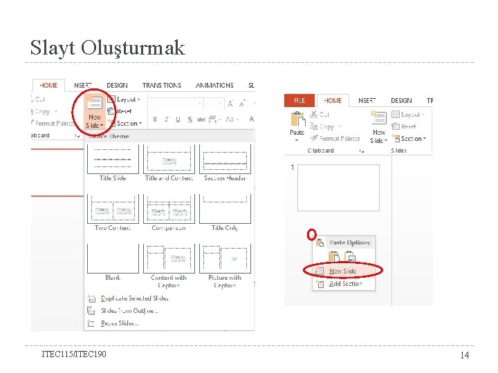Choose Content with Caption layout

tap(169, 266)
